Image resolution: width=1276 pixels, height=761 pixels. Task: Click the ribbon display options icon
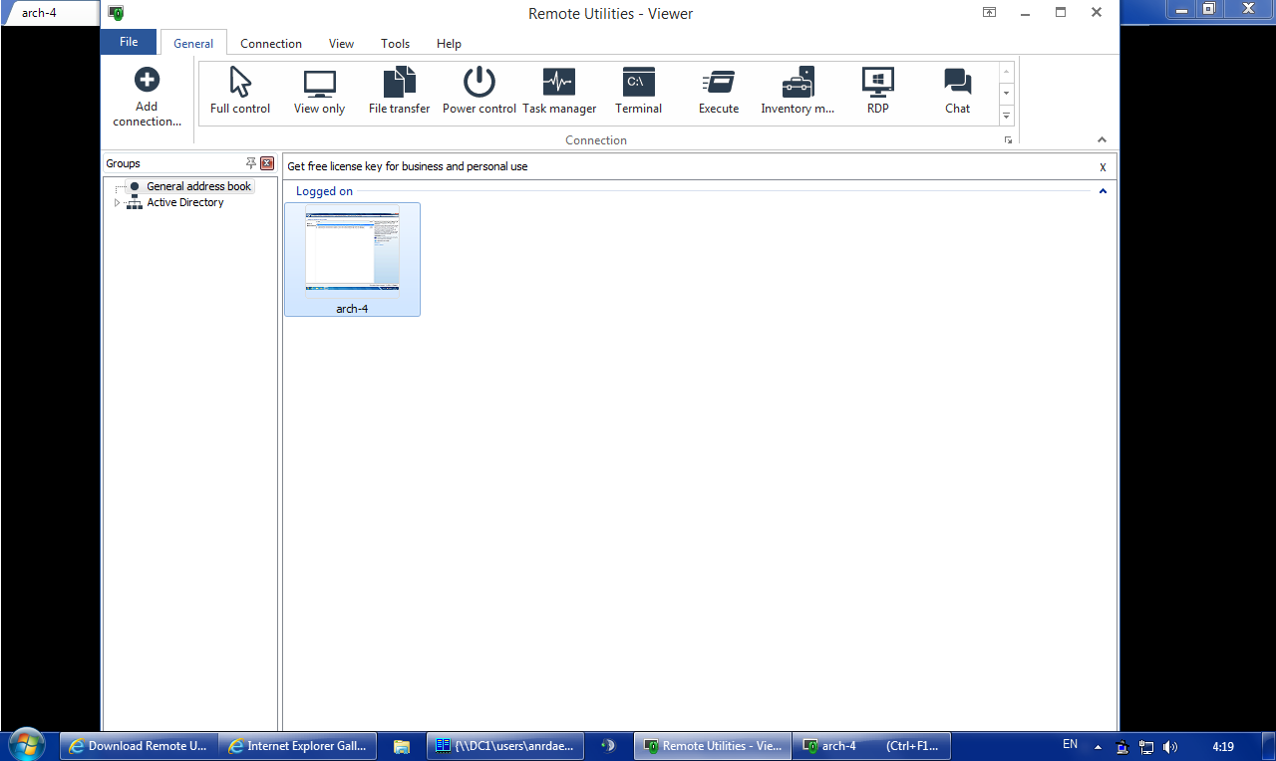(989, 12)
